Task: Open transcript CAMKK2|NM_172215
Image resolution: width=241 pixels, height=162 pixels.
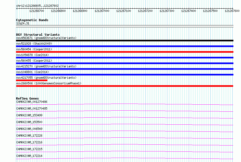Action: point(29,149)
